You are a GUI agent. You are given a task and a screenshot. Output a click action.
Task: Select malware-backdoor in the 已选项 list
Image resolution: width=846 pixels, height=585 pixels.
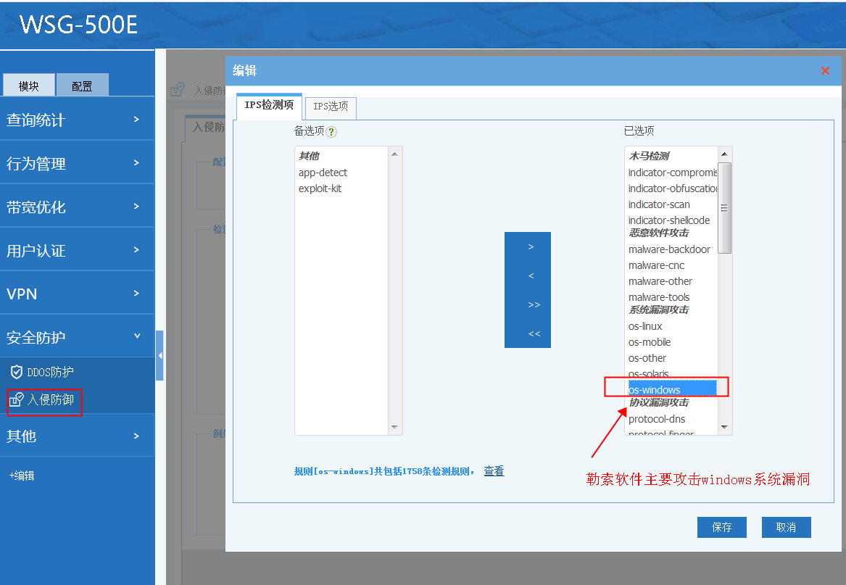[x=669, y=249]
